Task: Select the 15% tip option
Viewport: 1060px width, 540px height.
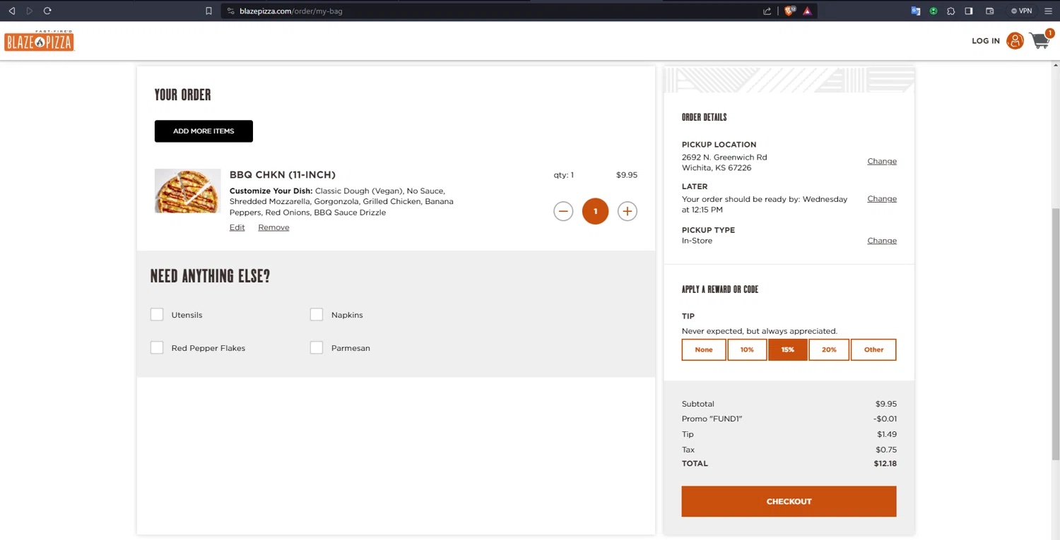Action: click(788, 349)
